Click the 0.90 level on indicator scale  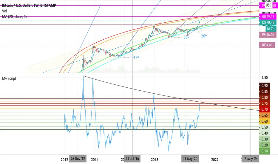(265, 86)
